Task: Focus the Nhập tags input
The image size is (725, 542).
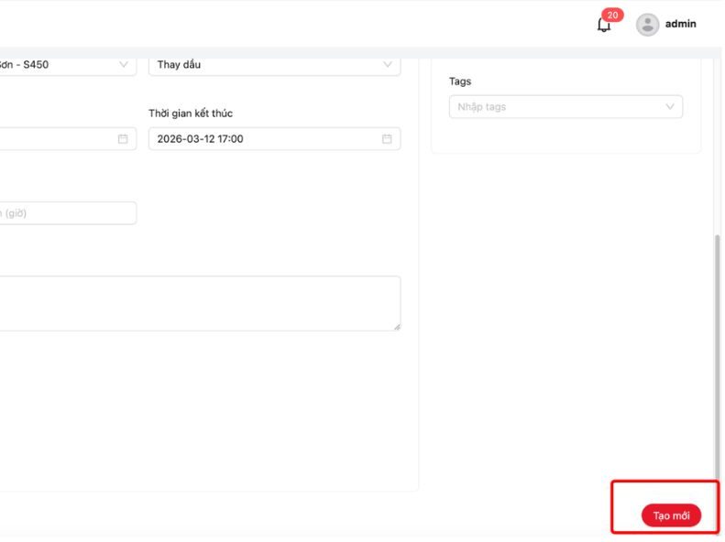Action: [x=555, y=107]
